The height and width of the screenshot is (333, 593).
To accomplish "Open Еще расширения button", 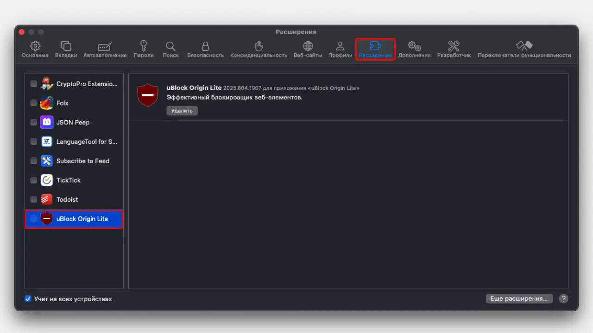I will (x=519, y=299).
